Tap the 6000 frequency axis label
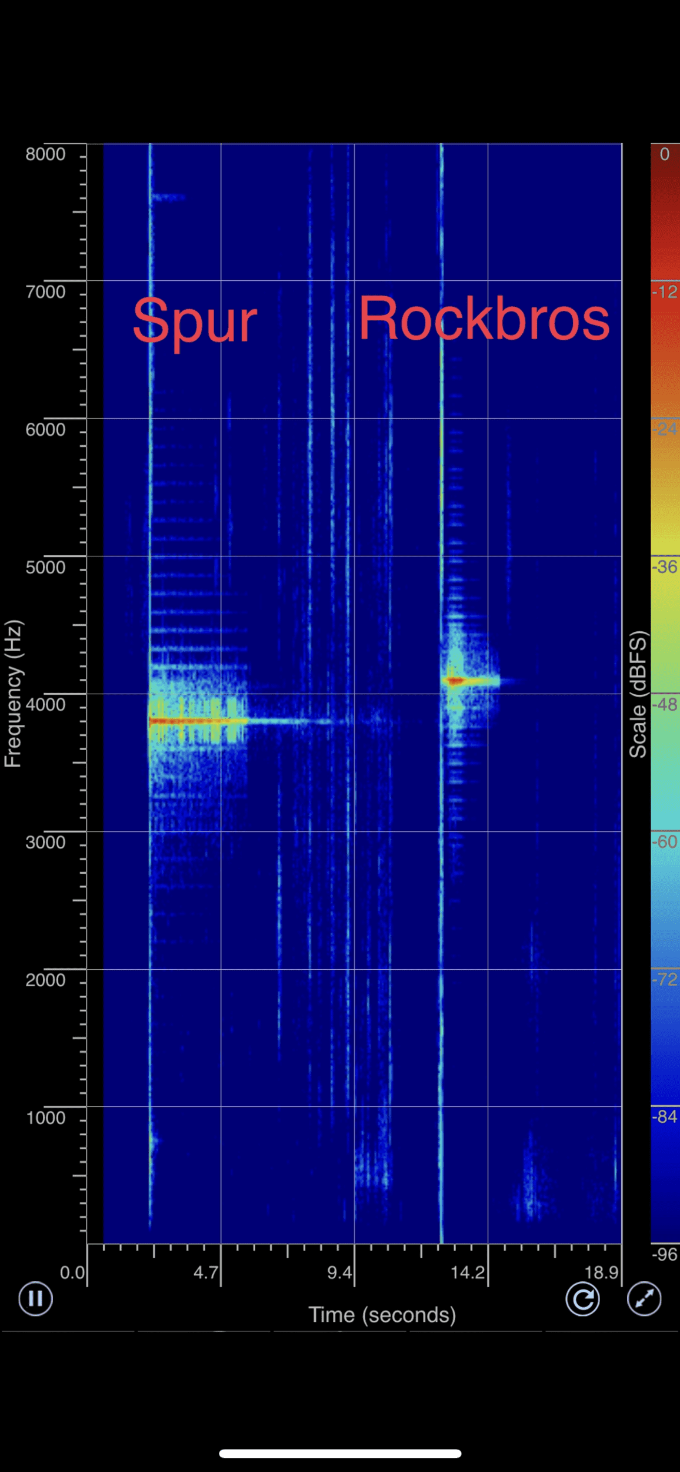 (45, 430)
